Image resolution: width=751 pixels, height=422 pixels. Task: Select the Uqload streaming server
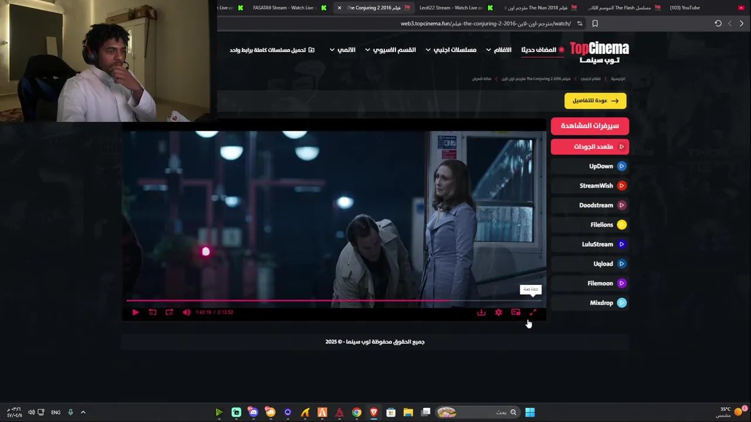[590, 264]
